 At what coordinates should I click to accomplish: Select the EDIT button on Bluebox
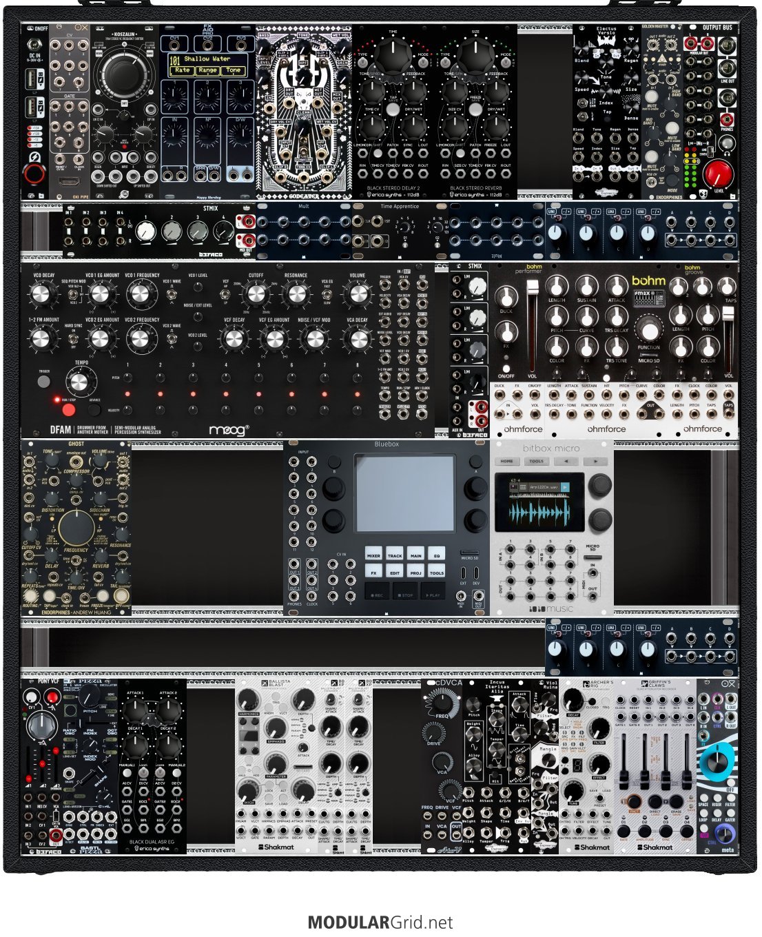395,572
